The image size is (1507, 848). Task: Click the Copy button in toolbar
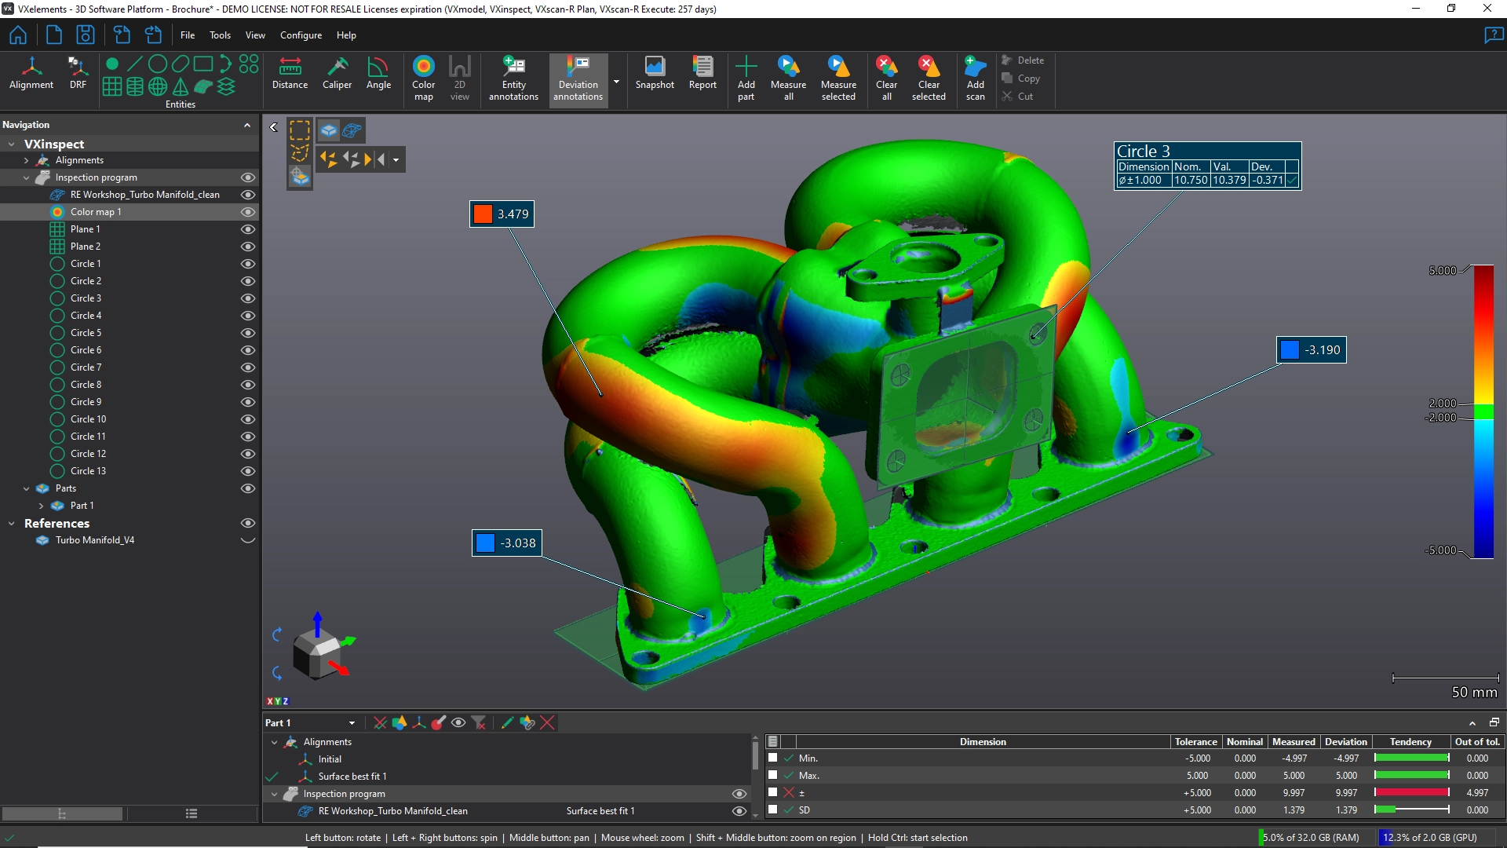click(1021, 79)
